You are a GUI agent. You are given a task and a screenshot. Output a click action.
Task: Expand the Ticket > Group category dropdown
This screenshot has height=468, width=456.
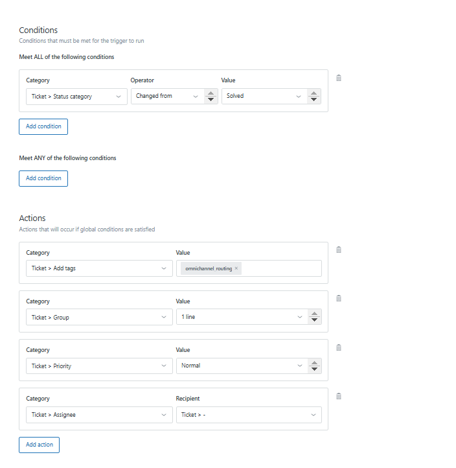pos(99,317)
